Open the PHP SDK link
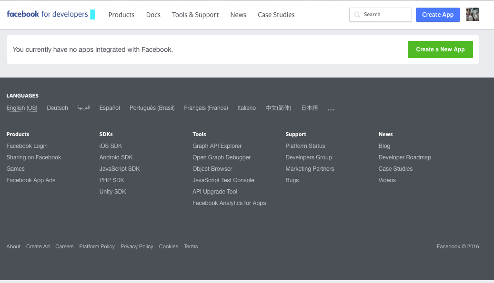 pos(112,180)
